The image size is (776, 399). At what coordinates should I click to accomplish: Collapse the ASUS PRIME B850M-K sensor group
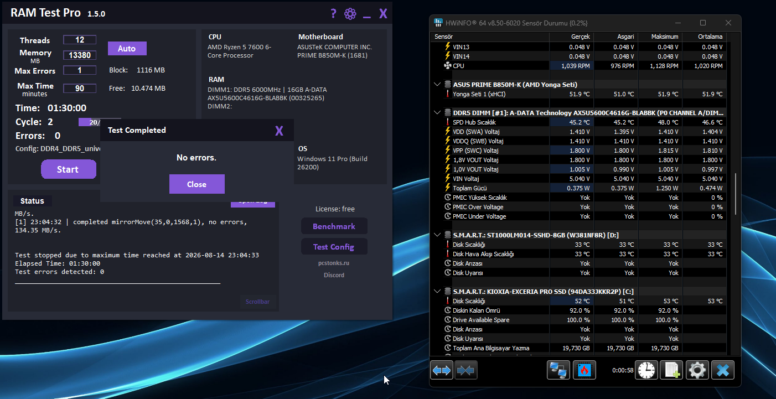[437, 85]
